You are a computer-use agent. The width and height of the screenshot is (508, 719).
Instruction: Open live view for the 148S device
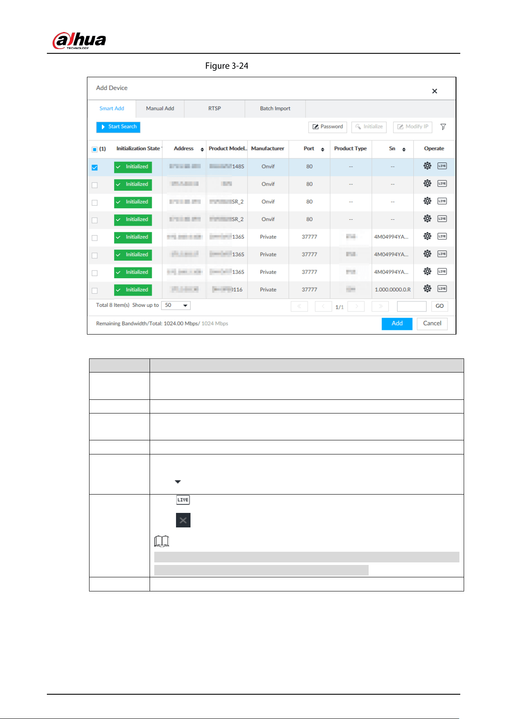coord(442,166)
